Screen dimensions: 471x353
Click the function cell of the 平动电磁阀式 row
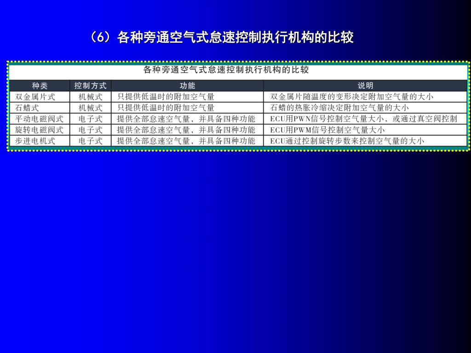point(188,119)
